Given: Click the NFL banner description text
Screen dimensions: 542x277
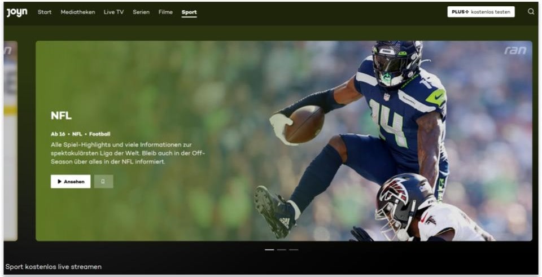Looking at the screenshot, I should coord(128,153).
